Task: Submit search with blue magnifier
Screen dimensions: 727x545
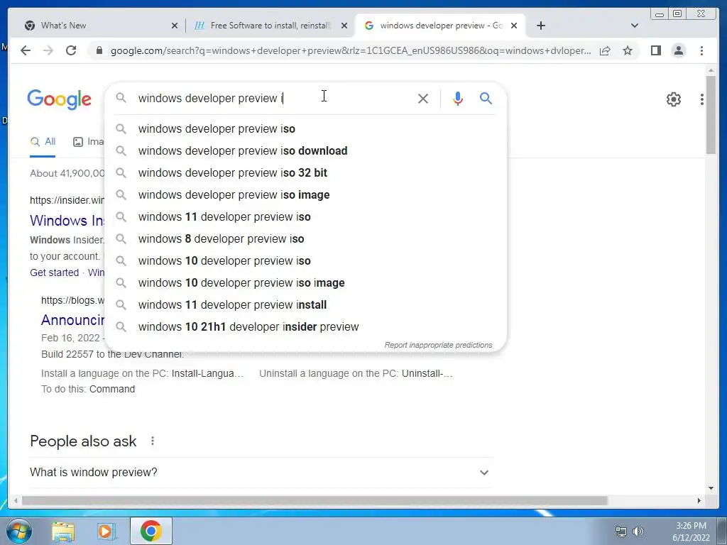Action: point(486,98)
